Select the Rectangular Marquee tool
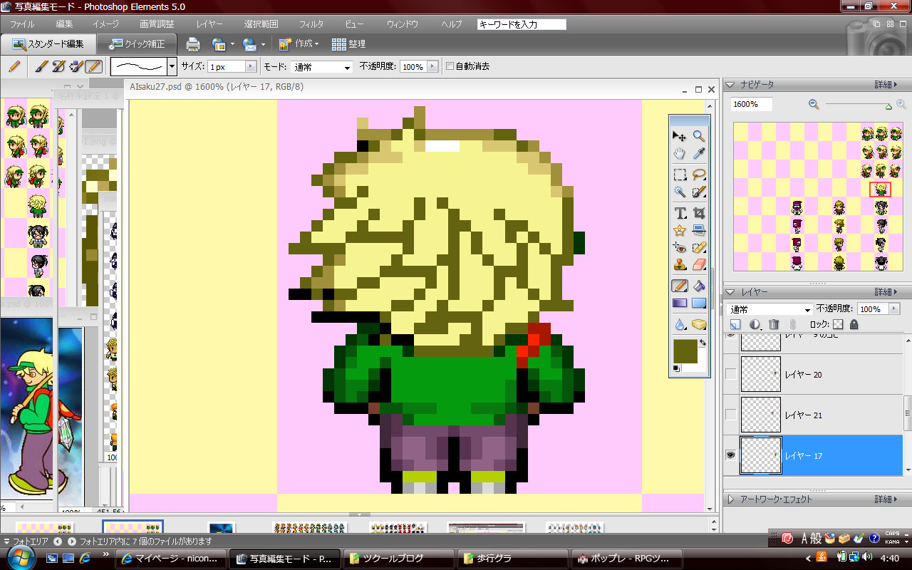 (680, 174)
